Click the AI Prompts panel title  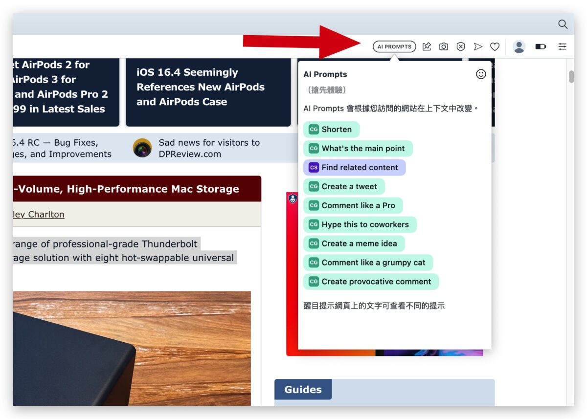click(x=325, y=74)
